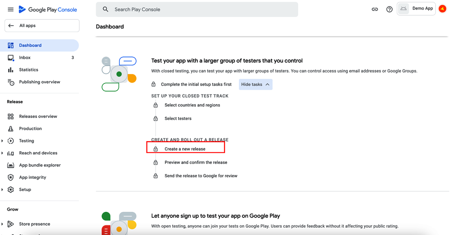Click the App bundle explorer icon

pyautogui.click(x=11, y=165)
